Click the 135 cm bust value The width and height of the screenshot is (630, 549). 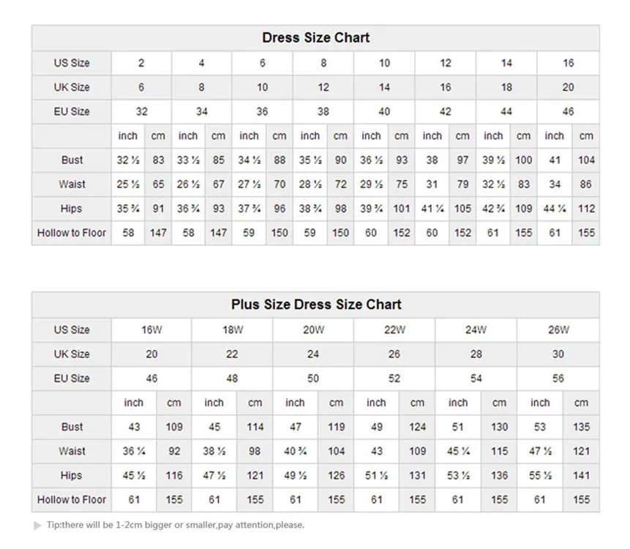pyautogui.click(x=581, y=427)
